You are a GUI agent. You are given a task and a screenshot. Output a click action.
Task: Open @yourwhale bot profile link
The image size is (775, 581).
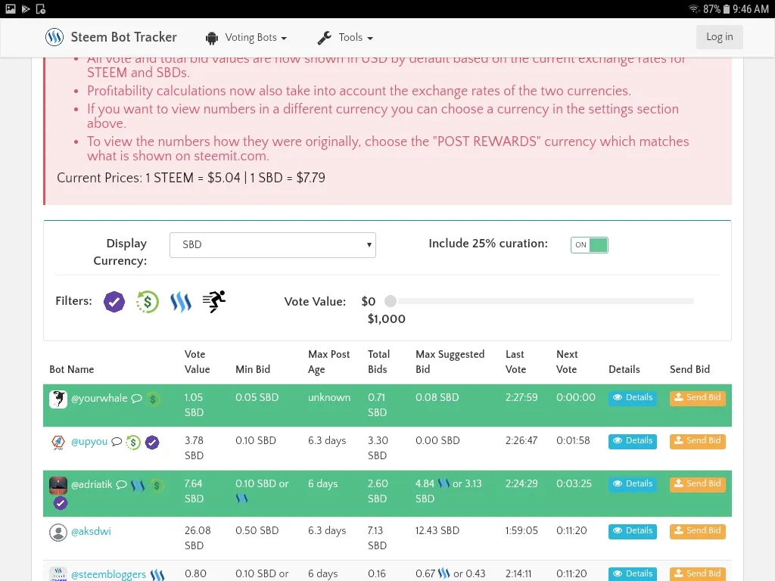point(99,398)
